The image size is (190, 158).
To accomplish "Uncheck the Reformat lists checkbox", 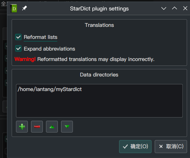I will (x=18, y=37).
